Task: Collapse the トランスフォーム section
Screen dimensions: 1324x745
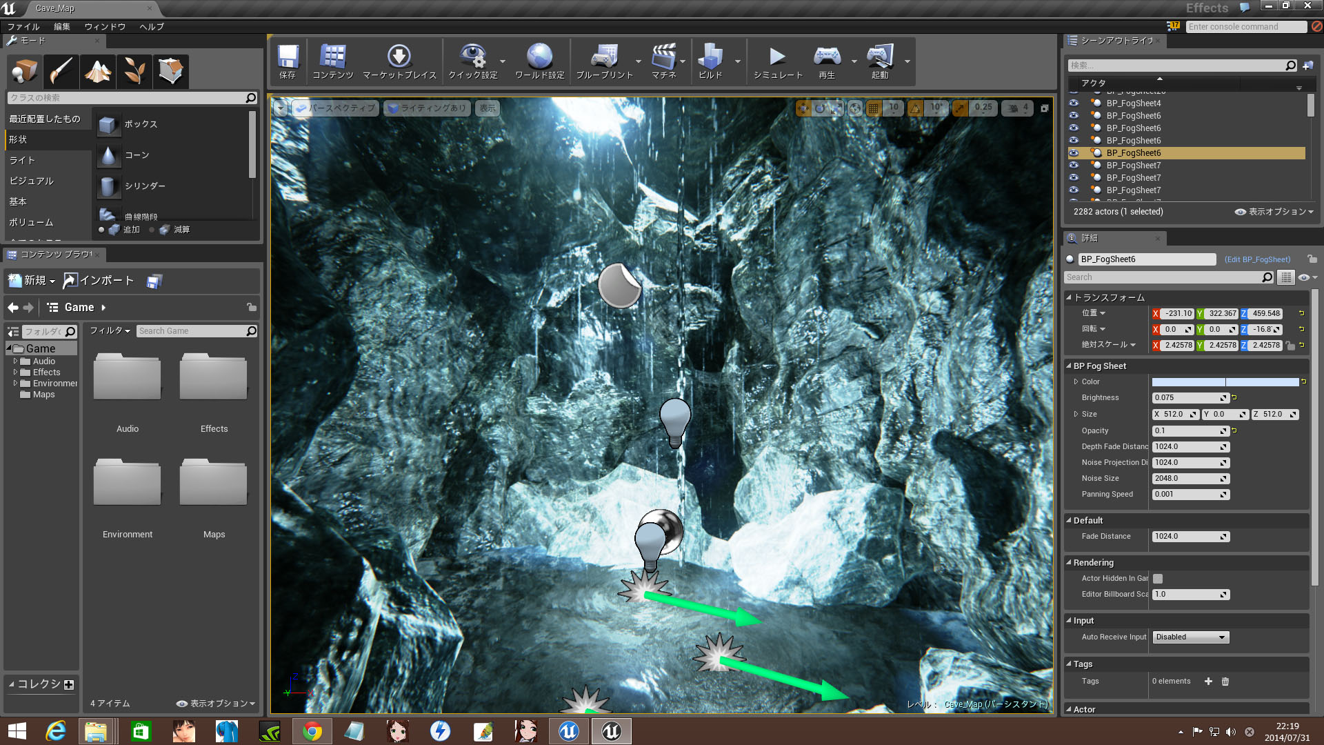Action: pos(1069,297)
